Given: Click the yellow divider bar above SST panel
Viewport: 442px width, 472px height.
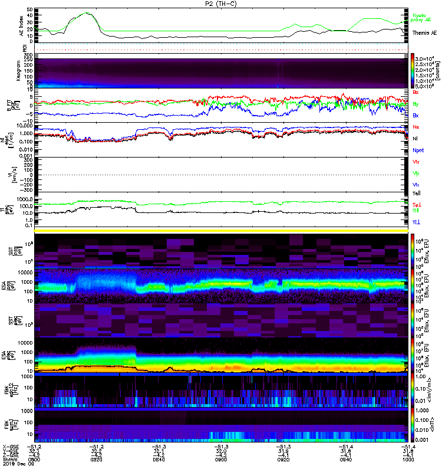Looking at the screenshot, I should tap(221, 231).
